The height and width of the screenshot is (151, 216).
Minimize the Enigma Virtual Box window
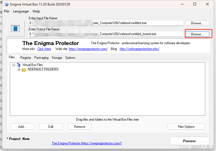(182, 4)
